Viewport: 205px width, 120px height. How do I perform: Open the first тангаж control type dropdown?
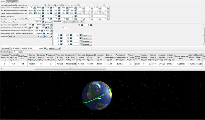pyautogui.click(x=87, y=35)
